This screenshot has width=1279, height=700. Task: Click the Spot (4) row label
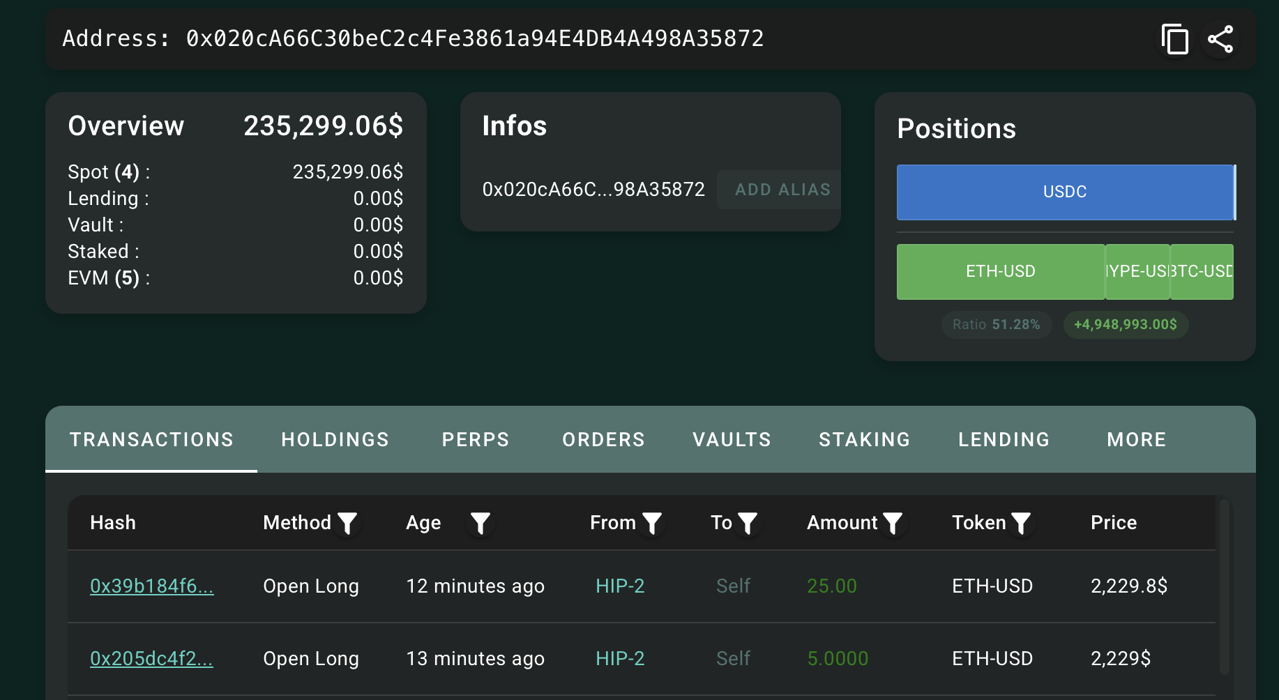pyautogui.click(x=109, y=172)
